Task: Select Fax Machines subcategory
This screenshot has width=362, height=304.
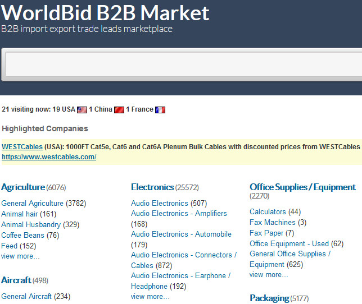Action: [273, 223]
